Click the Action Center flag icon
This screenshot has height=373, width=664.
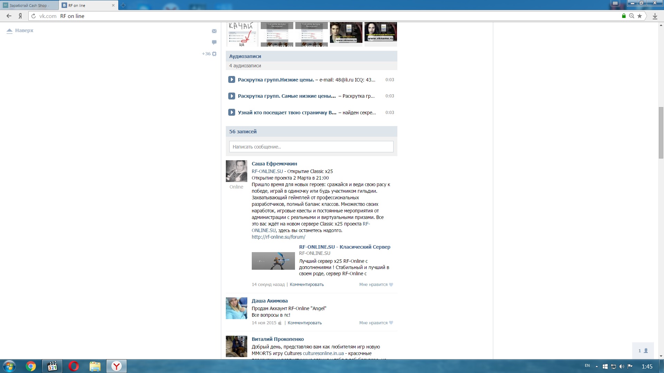[630, 366]
